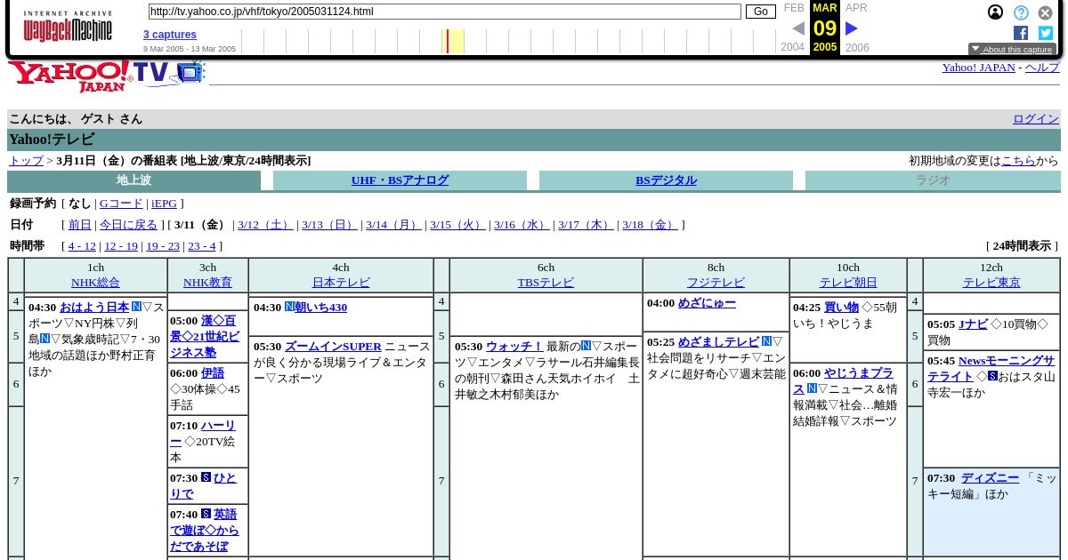Show time band 23 - 4

(x=201, y=246)
